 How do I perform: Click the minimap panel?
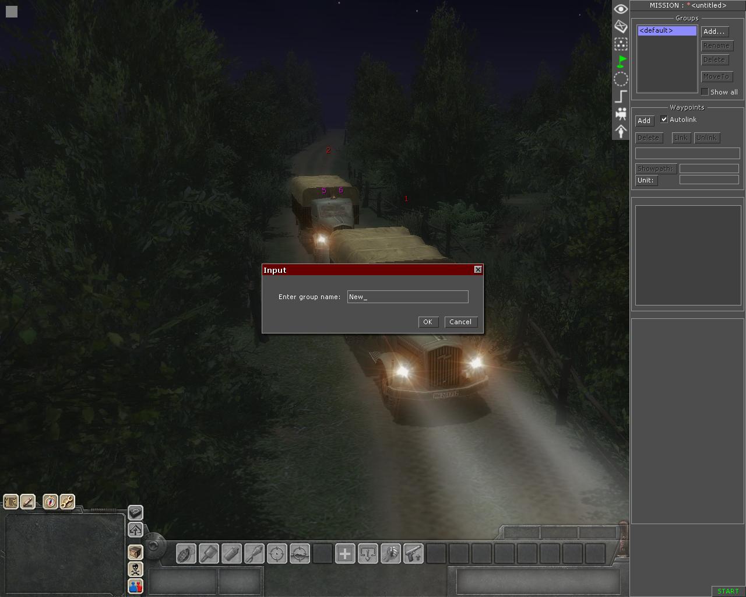pos(64,553)
